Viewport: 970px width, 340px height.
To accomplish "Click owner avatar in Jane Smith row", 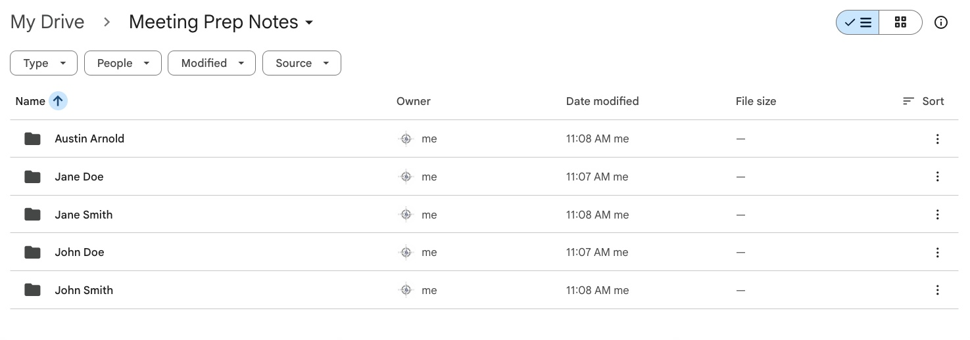I will [x=406, y=215].
